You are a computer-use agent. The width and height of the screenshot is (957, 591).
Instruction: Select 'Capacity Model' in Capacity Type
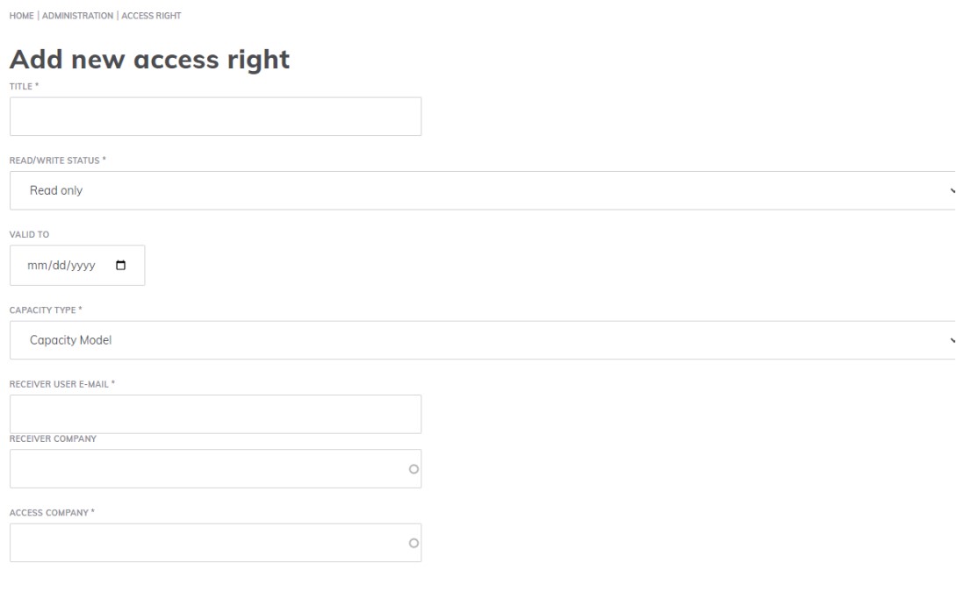coord(70,339)
